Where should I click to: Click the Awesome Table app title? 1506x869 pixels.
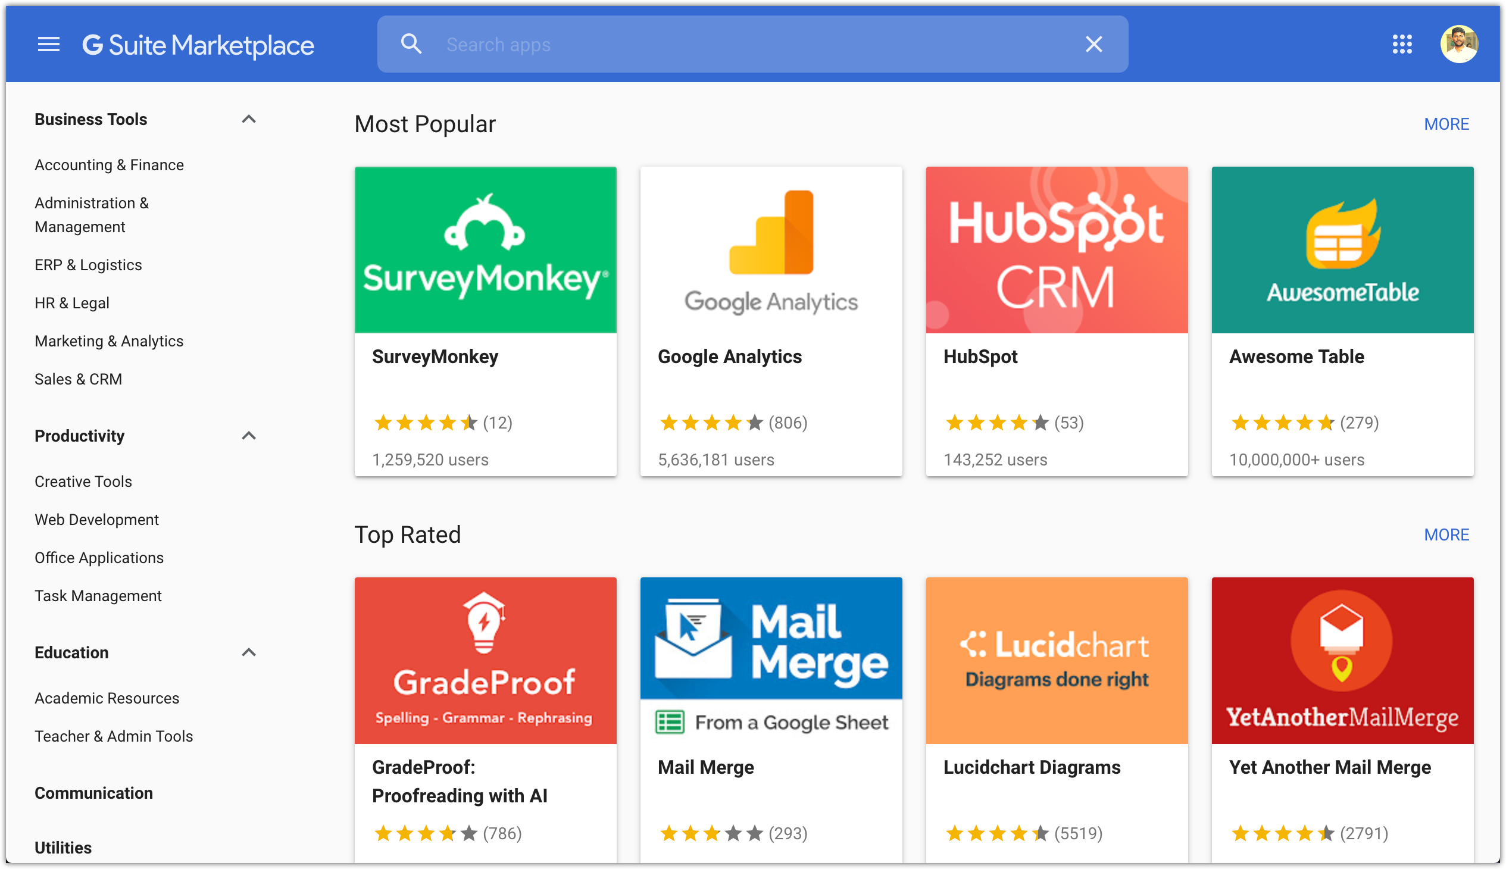point(1296,357)
